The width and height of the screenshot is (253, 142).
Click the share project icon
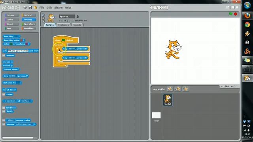pos(35,7)
